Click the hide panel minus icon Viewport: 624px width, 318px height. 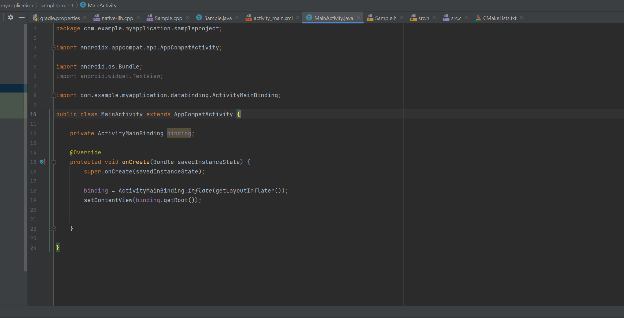click(x=22, y=18)
